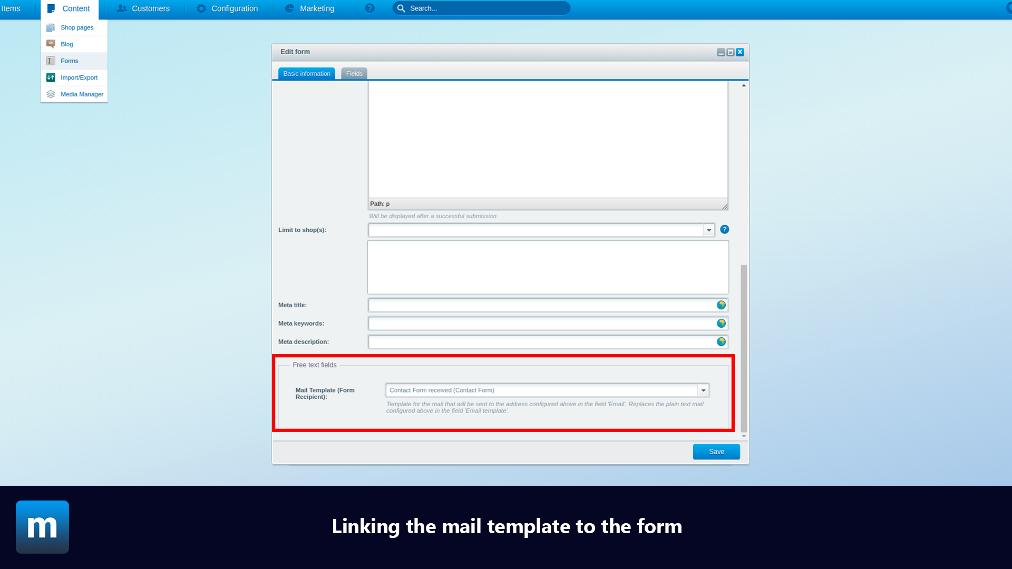The width and height of the screenshot is (1012, 569).
Task: Expand the Limit to shop(s) dropdown
Action: (x=708, y=229)
